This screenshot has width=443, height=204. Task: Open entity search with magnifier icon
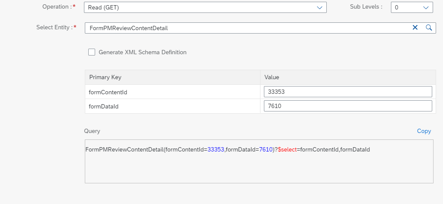tap(429, 28)
